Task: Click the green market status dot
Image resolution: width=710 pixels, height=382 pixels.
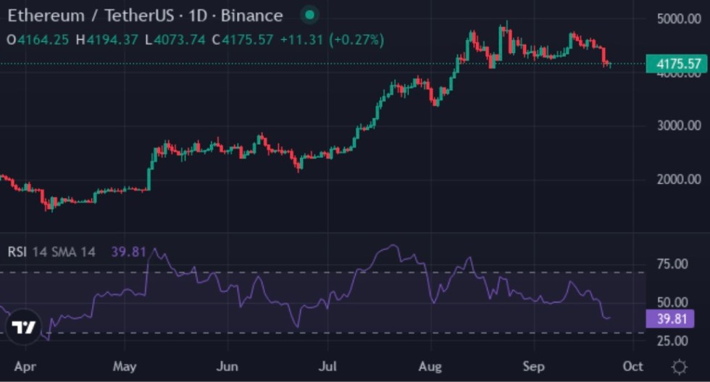Action: click(310, 15)
